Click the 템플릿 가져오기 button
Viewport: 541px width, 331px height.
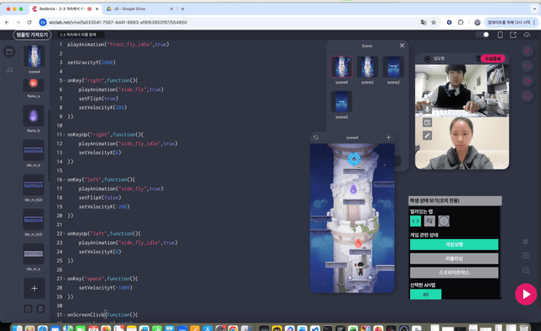pos(32,35)
